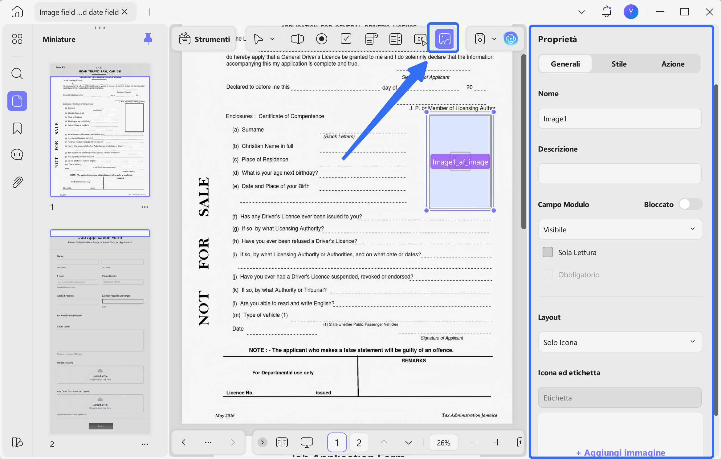Open the notifications bell
The image size is (721, 459).
pos(606,12)
